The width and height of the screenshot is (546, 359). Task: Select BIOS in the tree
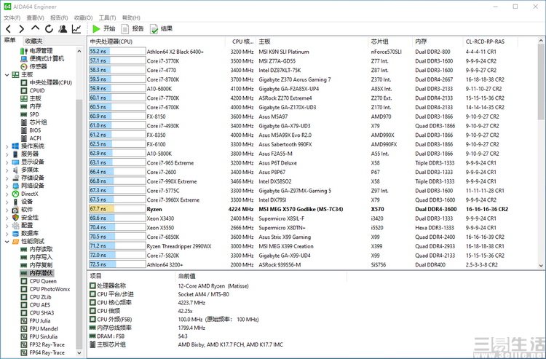(x=31, y=130)
